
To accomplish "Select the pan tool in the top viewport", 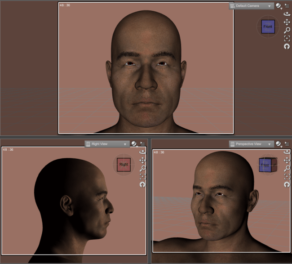I will 287,22.
